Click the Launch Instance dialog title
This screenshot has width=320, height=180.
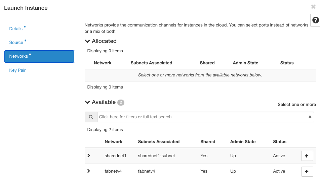coord(26,8)
